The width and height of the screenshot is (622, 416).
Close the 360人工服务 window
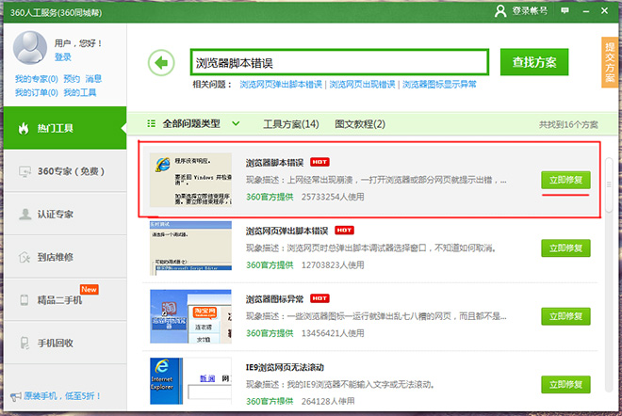tap(604, 10)
